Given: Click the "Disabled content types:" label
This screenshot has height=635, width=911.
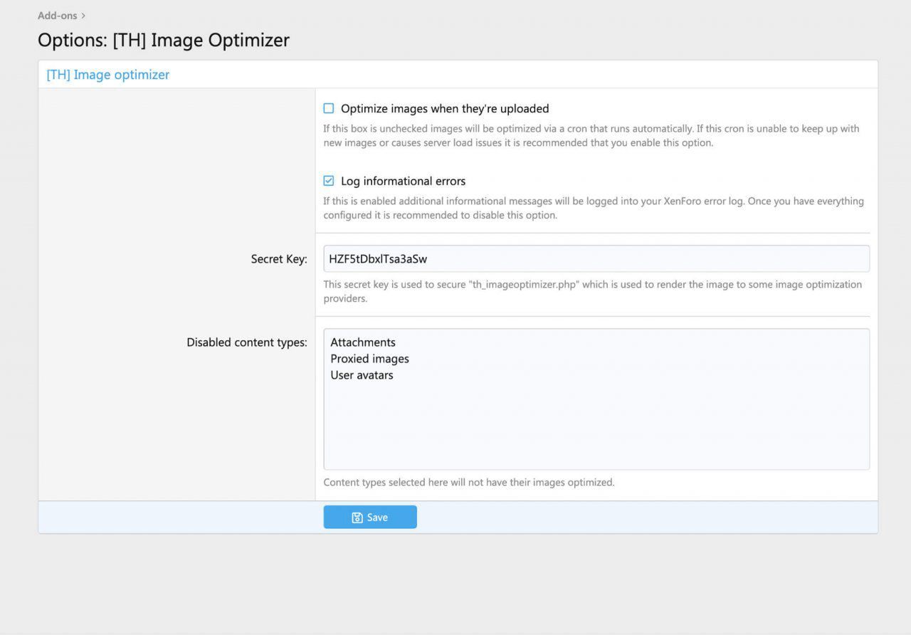Looking at the screenshot, I should (246, 342).
